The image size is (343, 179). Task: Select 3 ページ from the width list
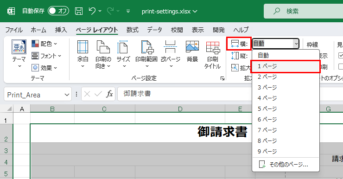(x=286, y=88)
